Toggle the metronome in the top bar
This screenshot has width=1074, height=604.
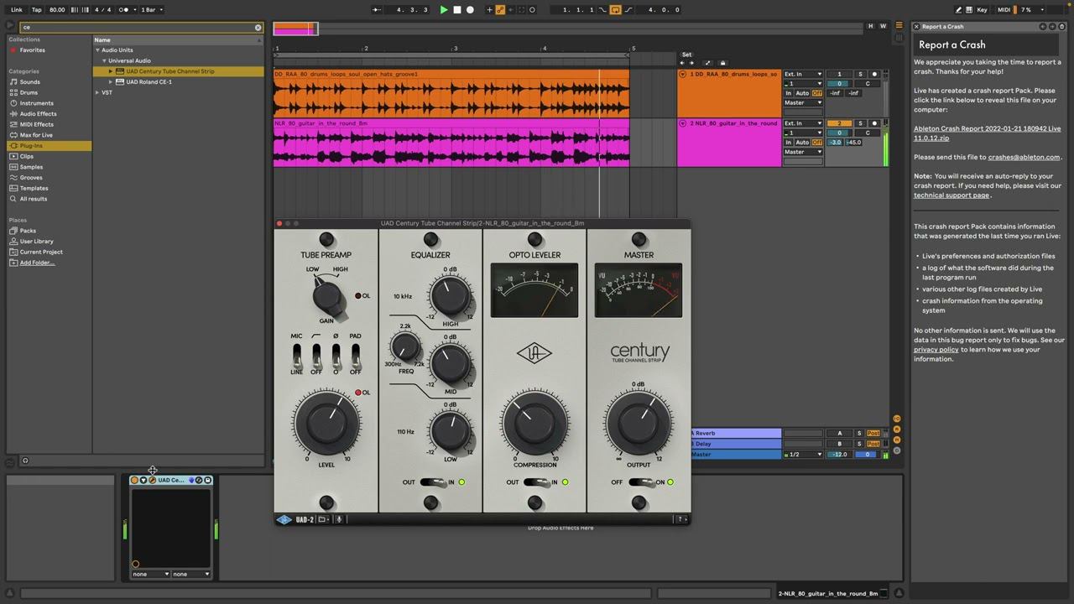(124, 10)
